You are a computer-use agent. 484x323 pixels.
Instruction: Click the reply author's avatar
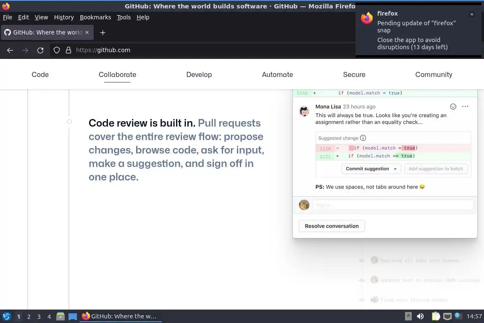pyautogui.click(x=304, y=205)
